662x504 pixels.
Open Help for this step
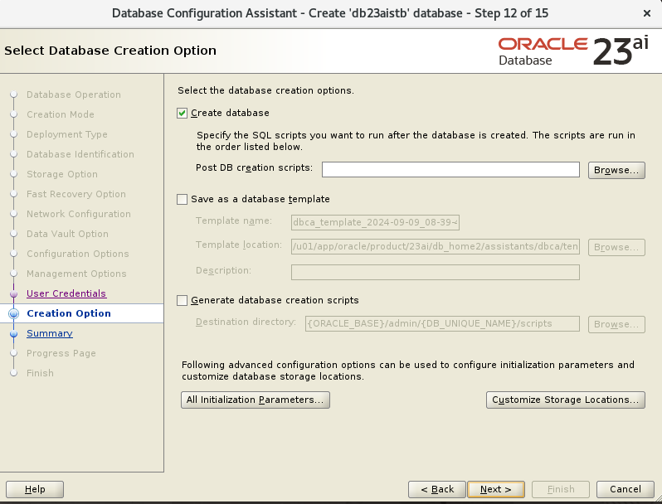pyautogui.click(x=35, y=489)
